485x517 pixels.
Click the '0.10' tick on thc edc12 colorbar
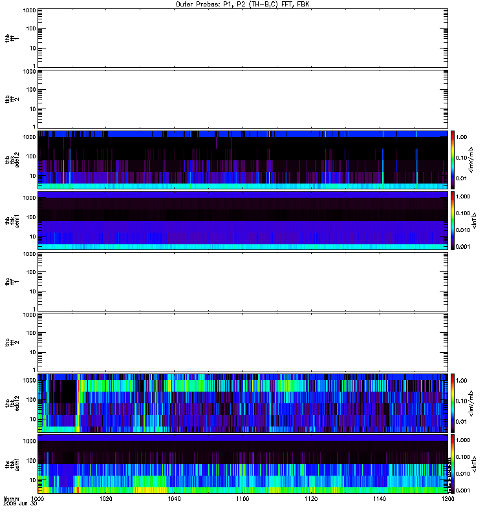pyautogui.click(x=461, y=401)
